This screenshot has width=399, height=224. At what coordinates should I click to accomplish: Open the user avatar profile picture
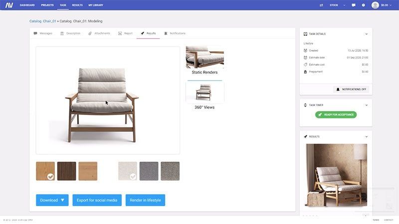[x=375, y=5]
